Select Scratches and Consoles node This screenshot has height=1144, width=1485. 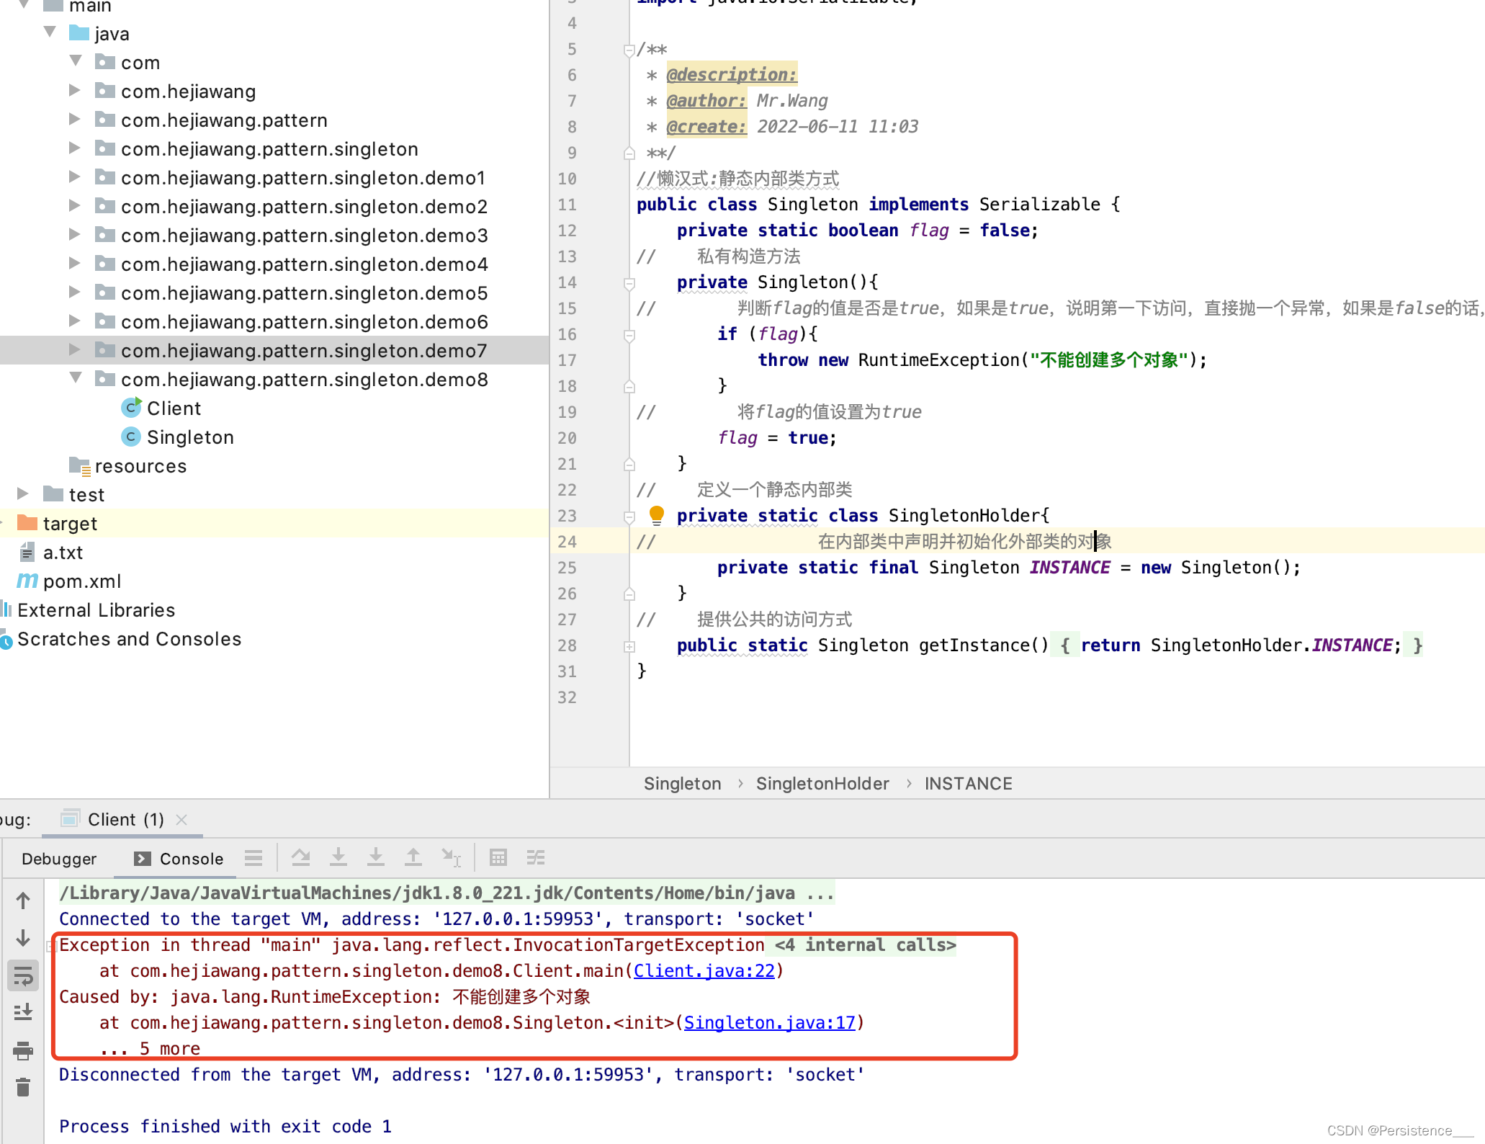(129, 639)
